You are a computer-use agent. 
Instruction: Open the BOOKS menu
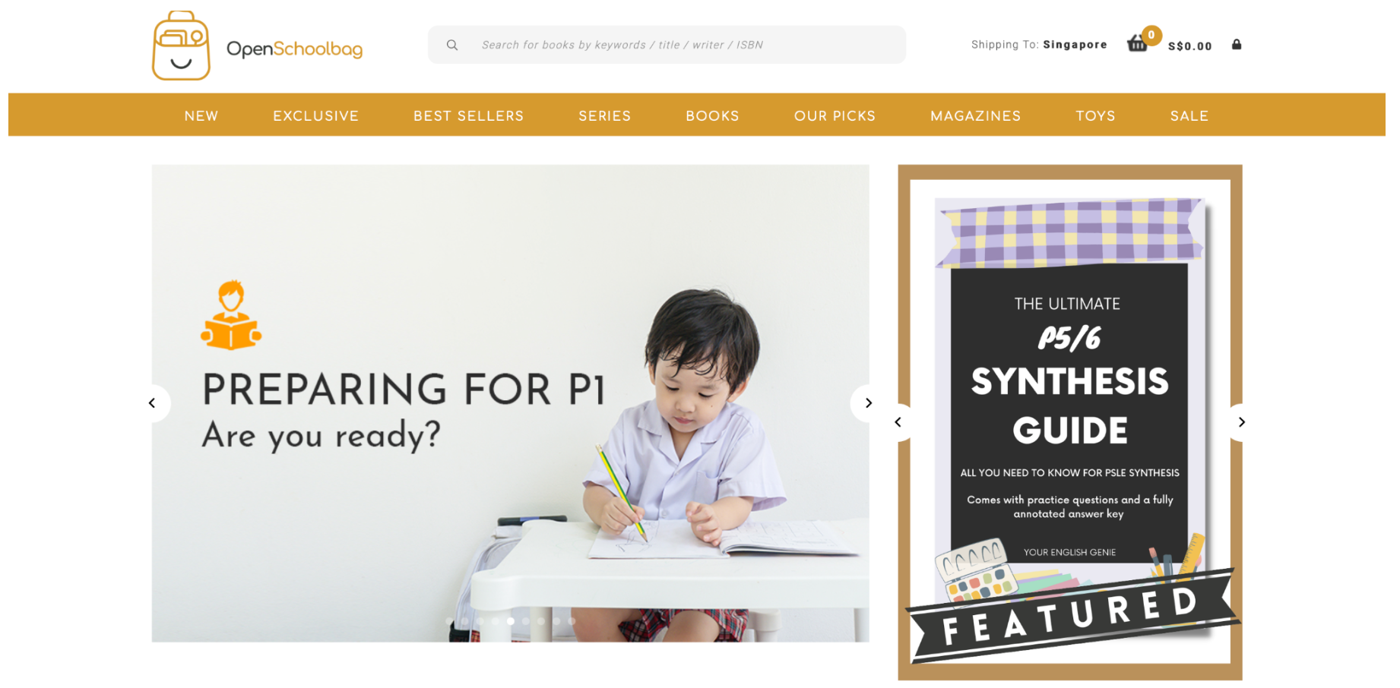[x=712, y=115]
